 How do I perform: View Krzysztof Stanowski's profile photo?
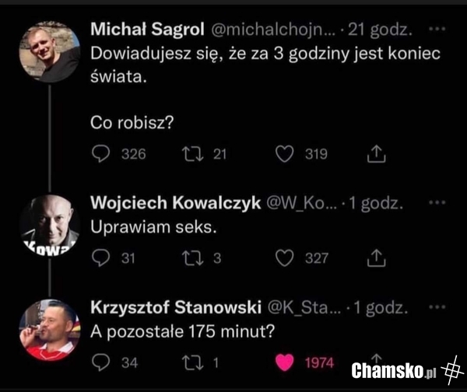50,330
